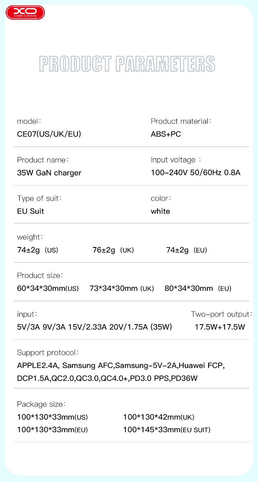Select the 80*34*30mm EU product size
This screenshot has width=258, height=482.
click(198, 288)
